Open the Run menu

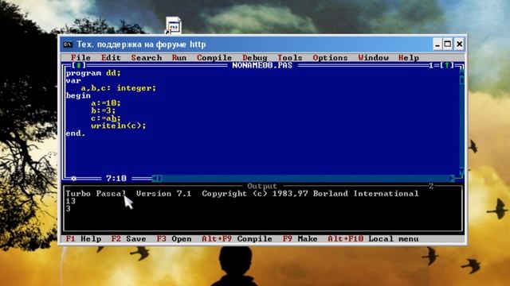[x=179, y=58]
